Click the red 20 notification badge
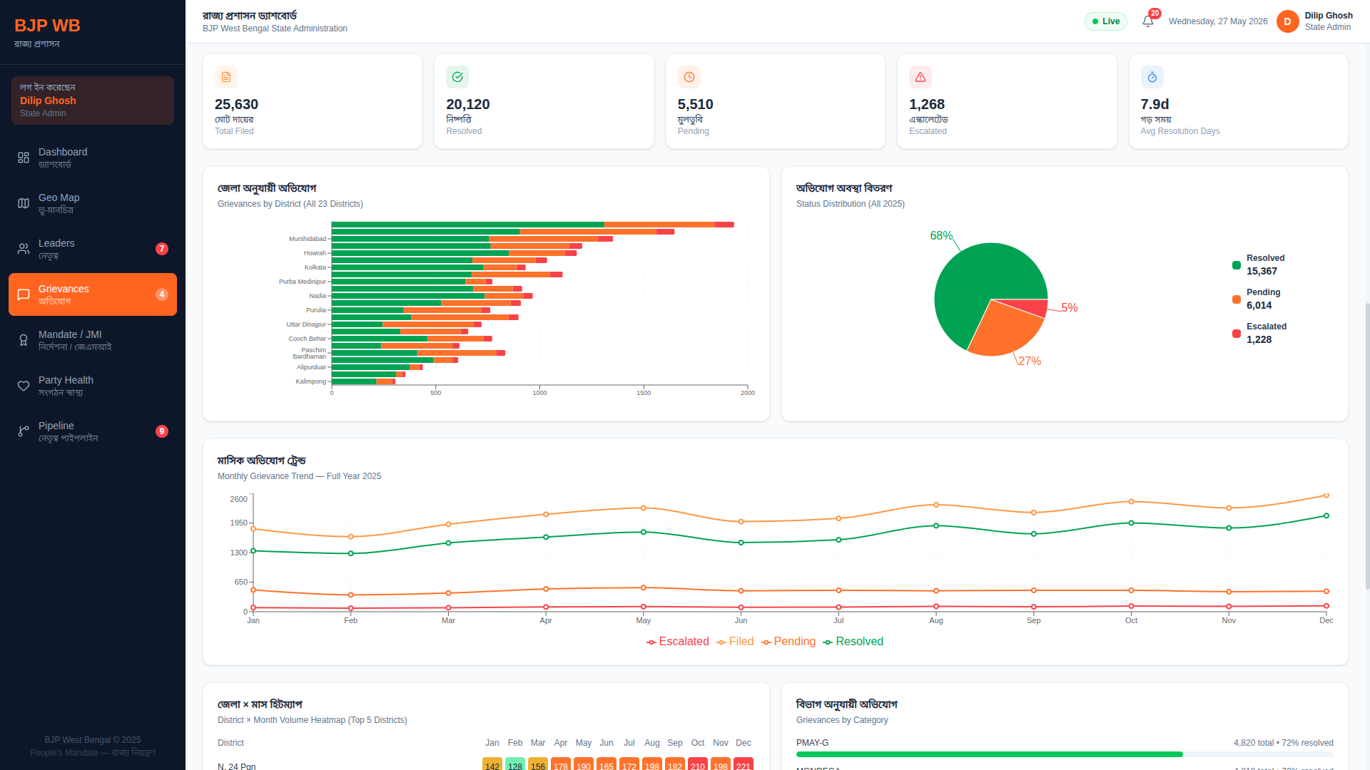This screenshot has height=770, width=1370. click(x=1155, y=14)
